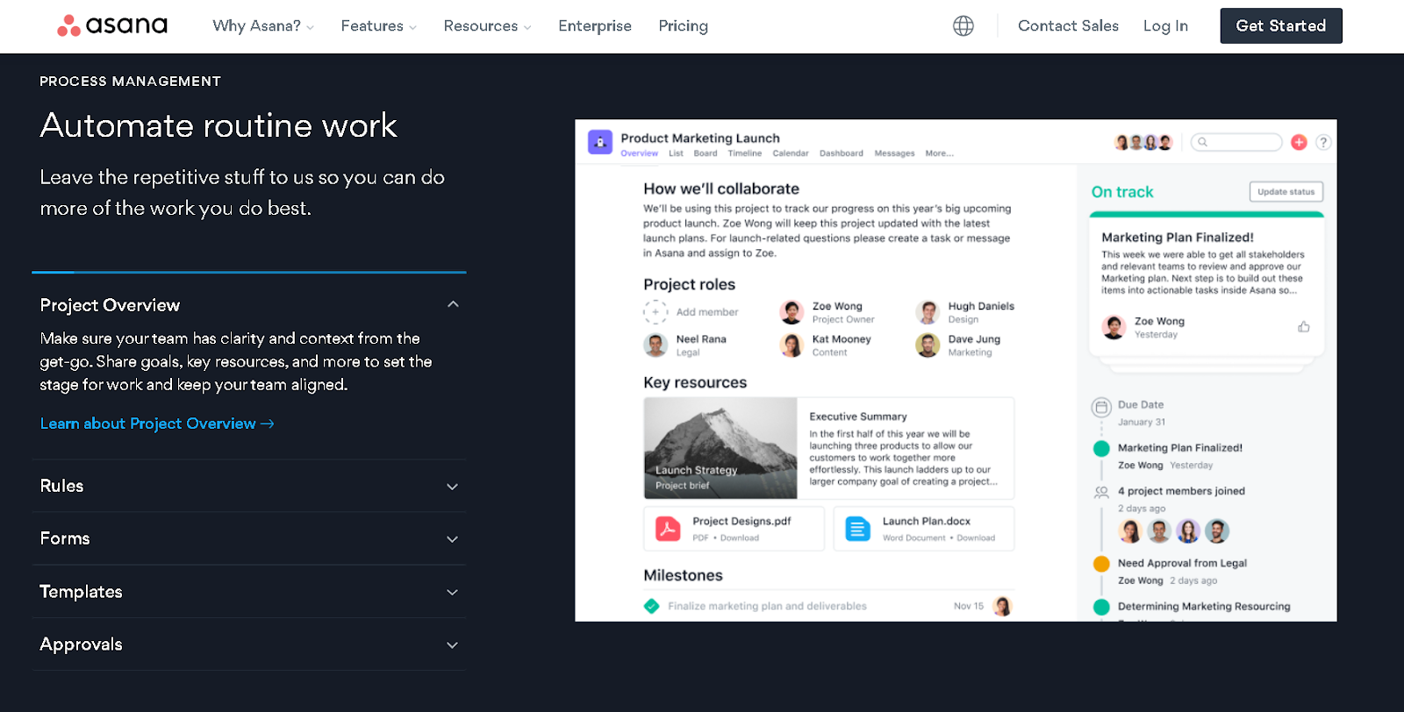Select the Overview tab in the project

click(x=640, y=153)
